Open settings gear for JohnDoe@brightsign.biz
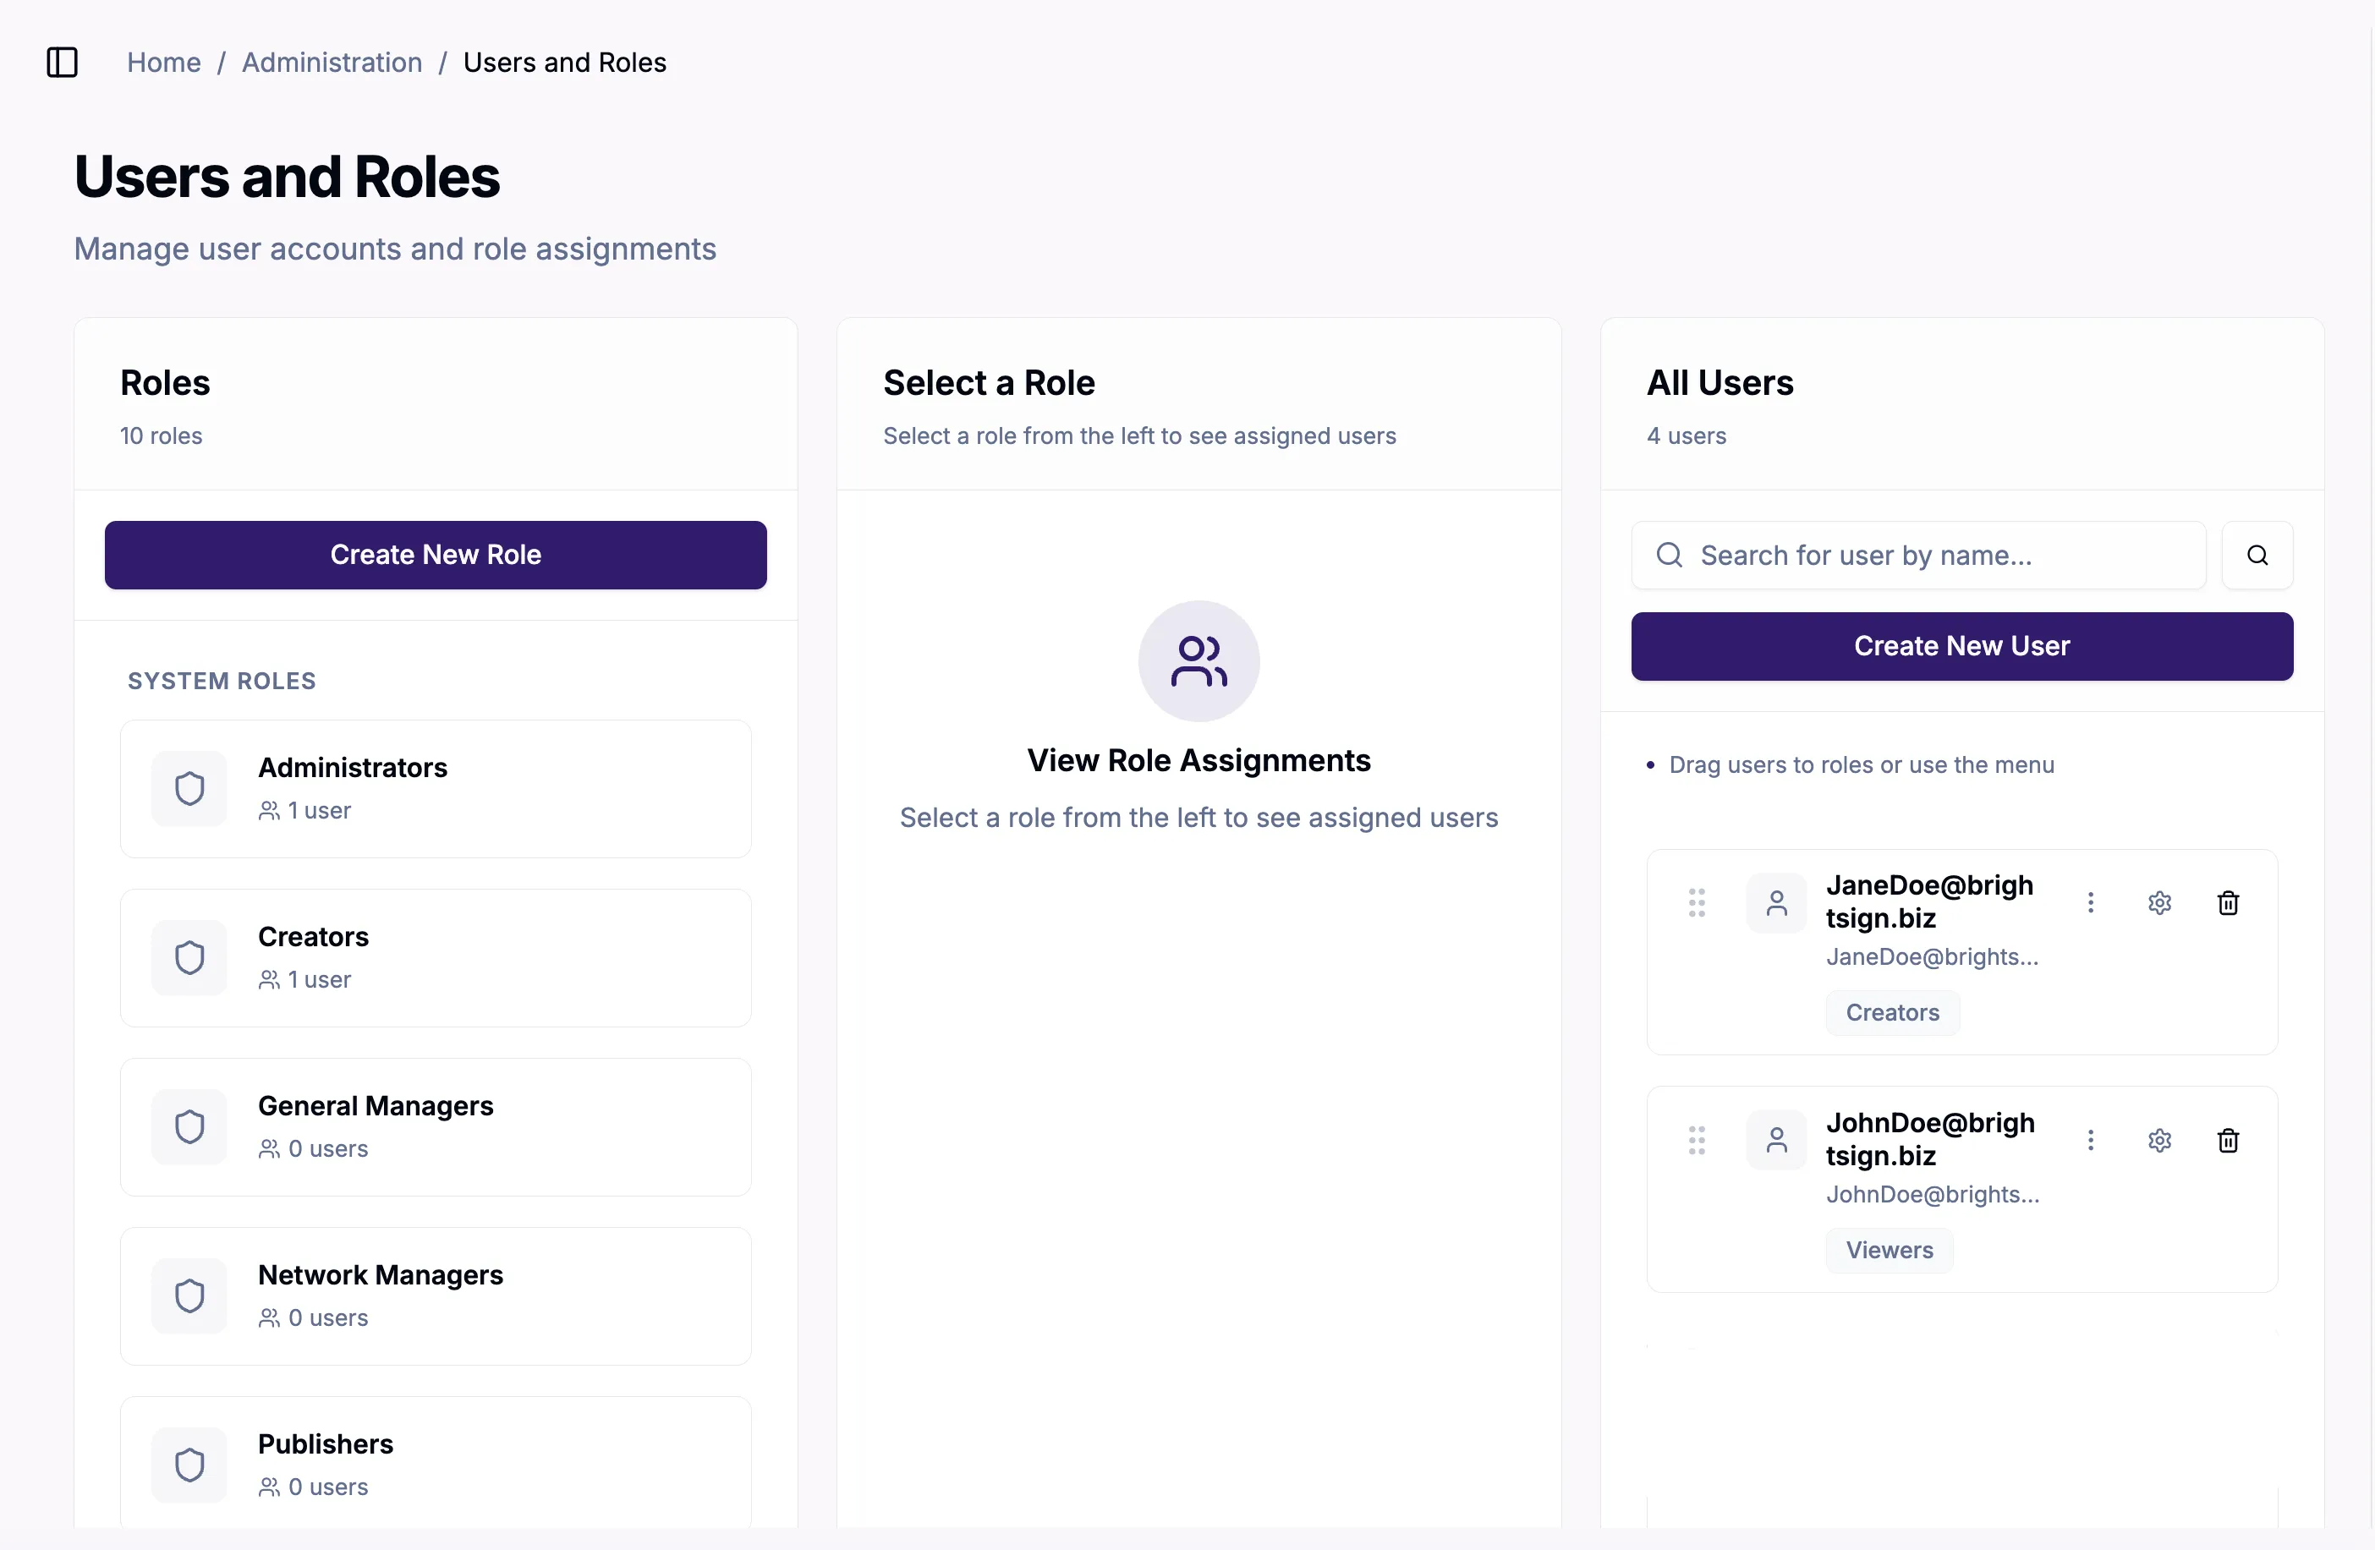The image size is (2375, 1550). coord(2159,1140)
